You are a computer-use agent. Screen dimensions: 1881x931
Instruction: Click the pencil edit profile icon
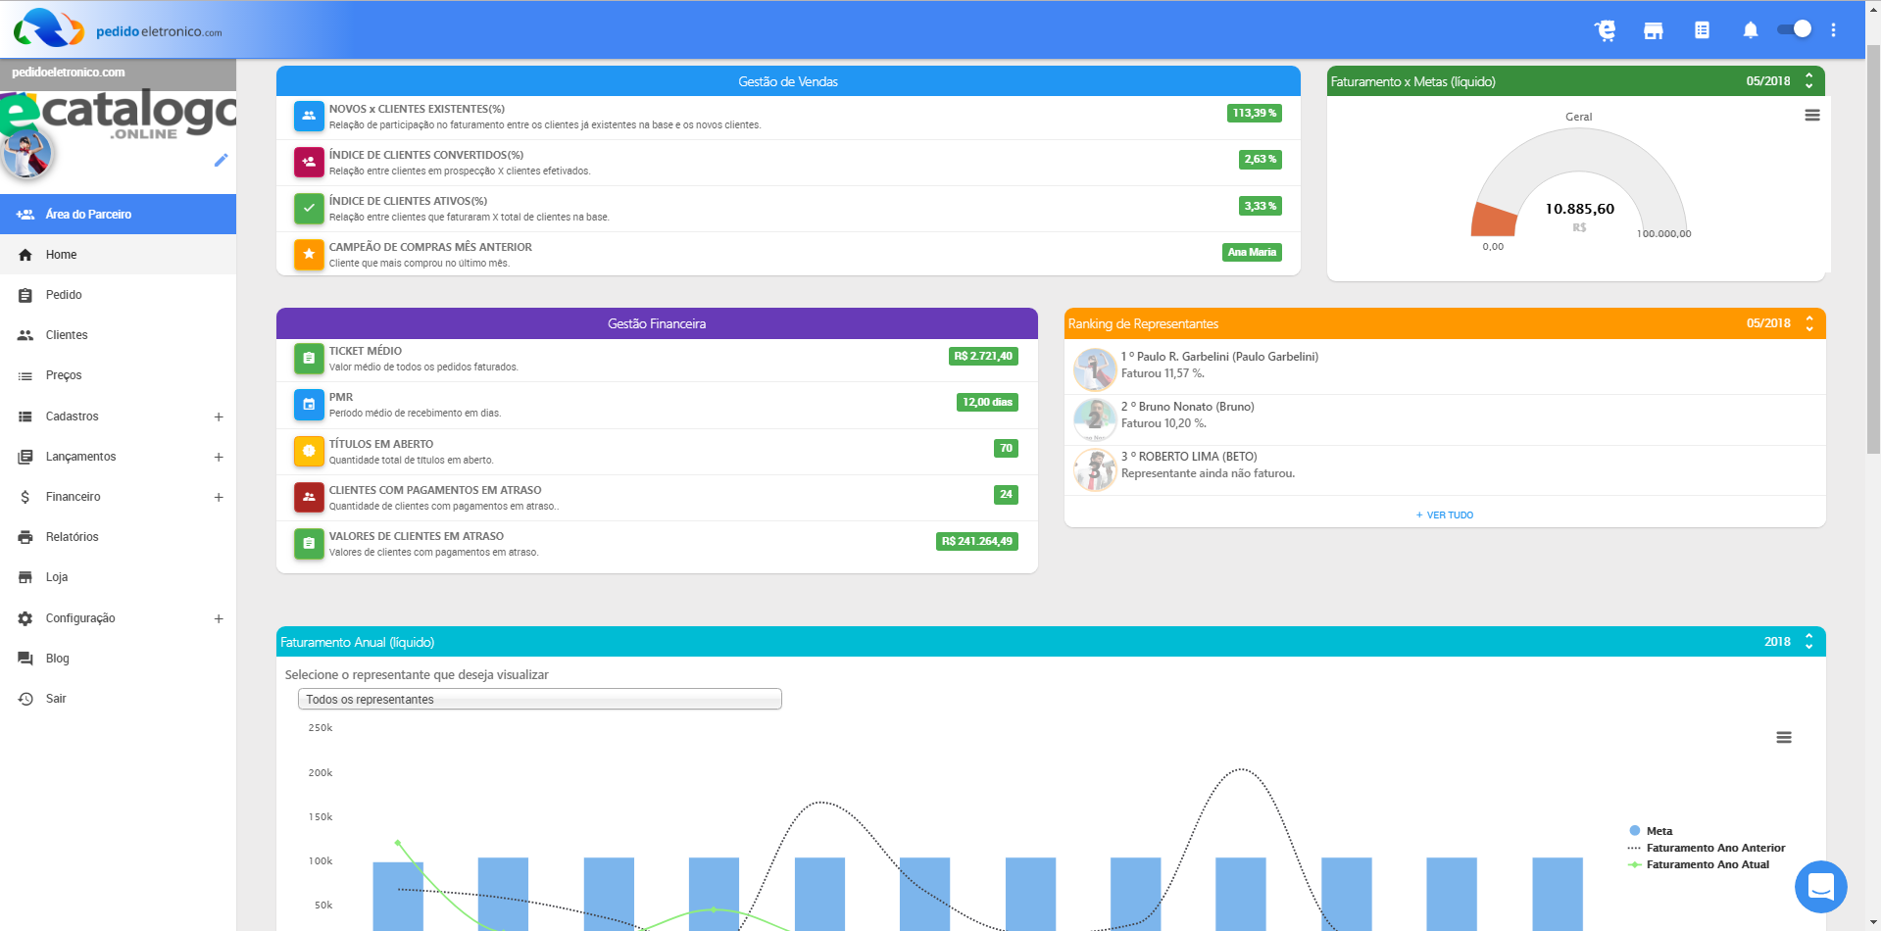coord(221,160)
